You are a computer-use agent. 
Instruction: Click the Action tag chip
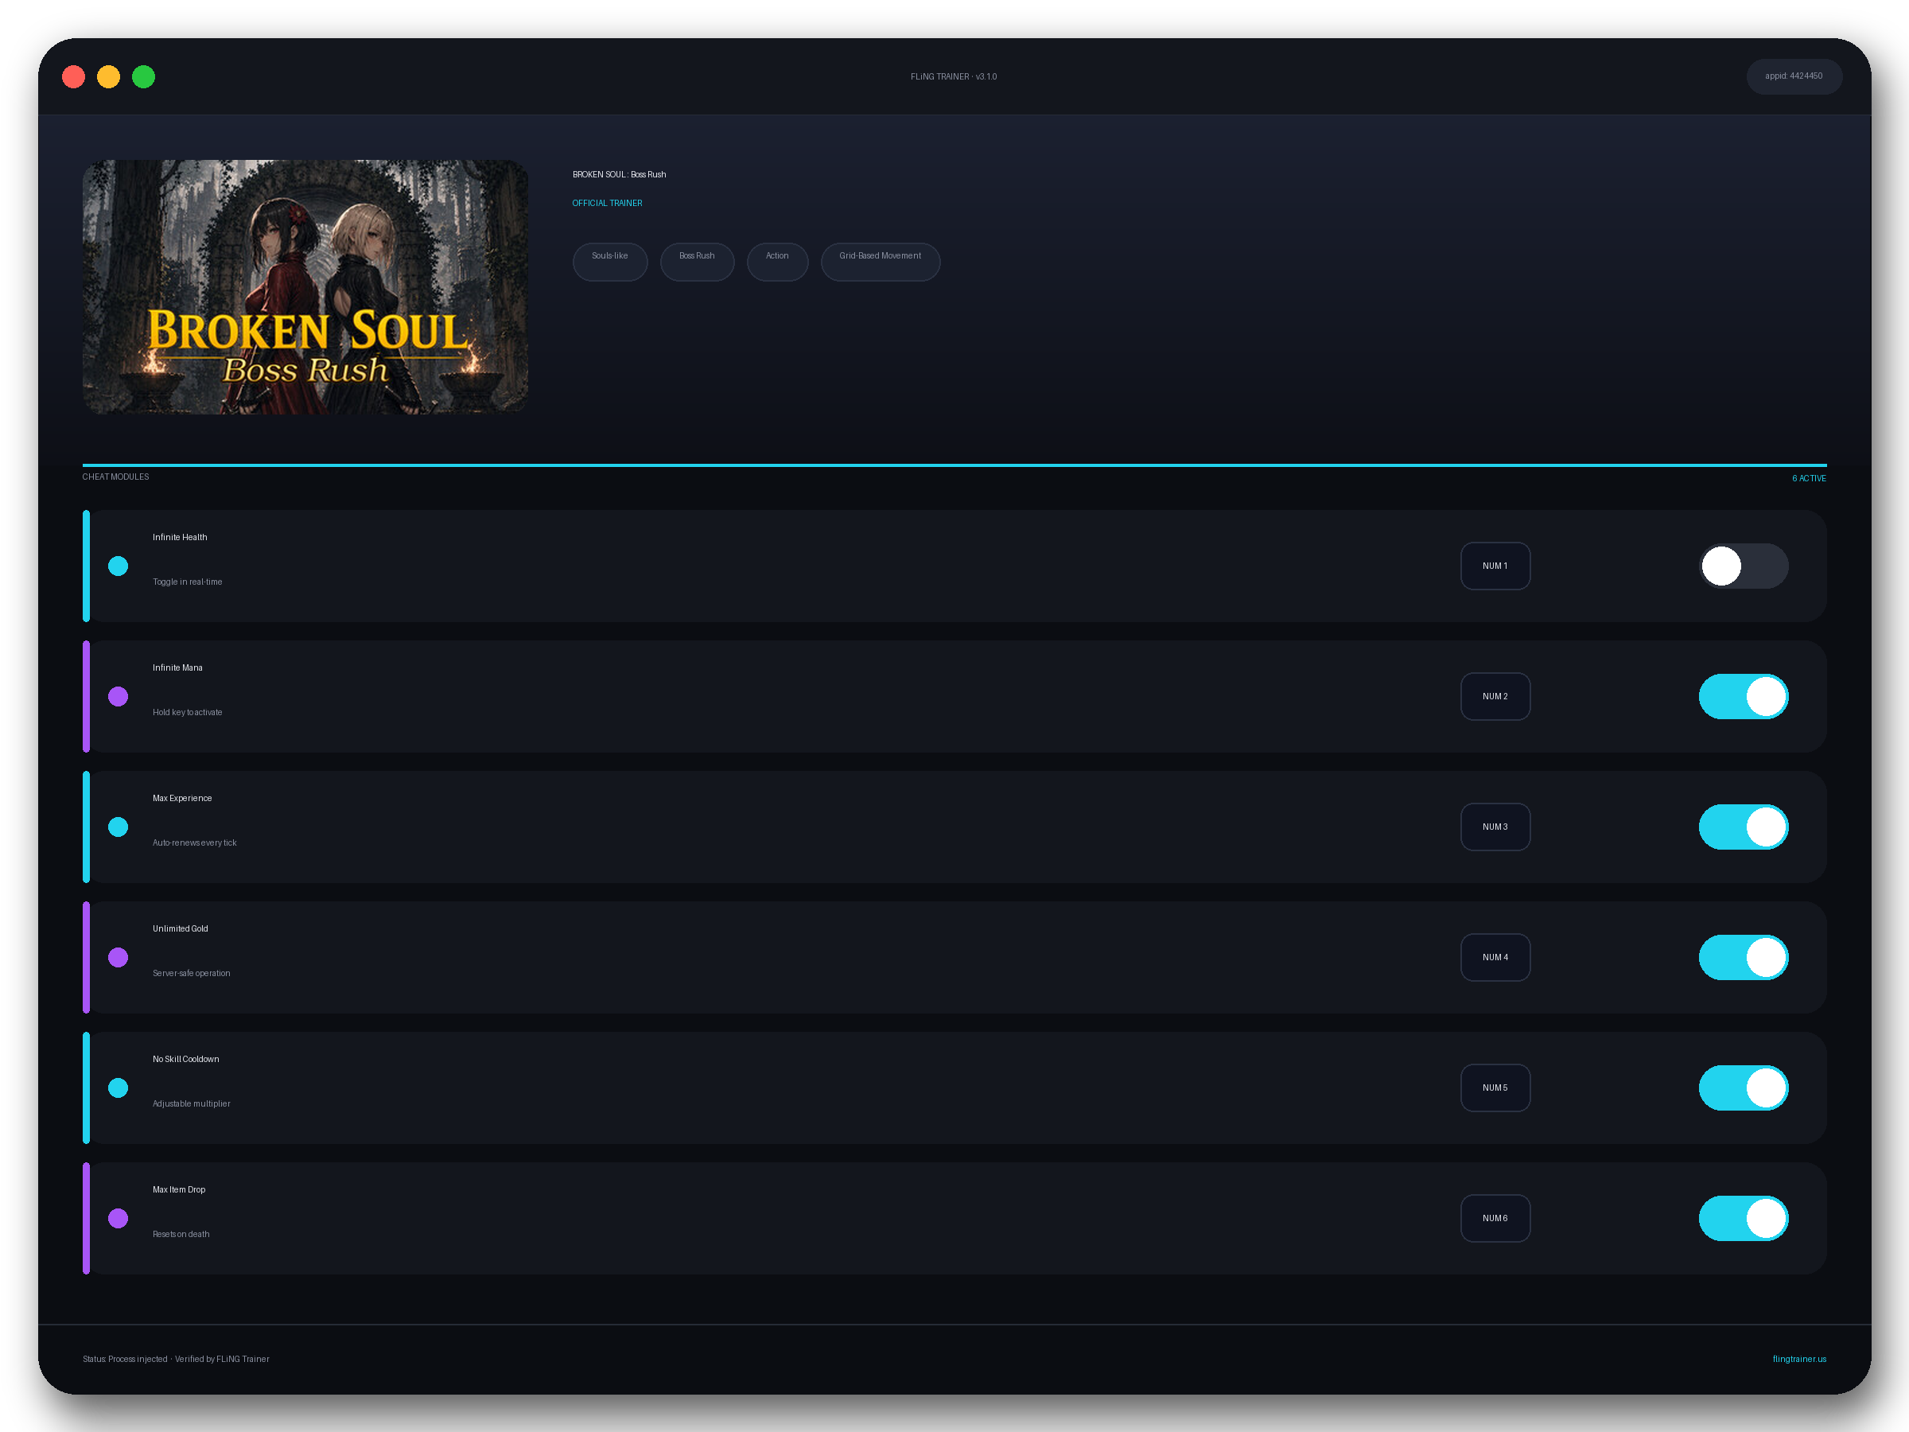pos(776,262)
